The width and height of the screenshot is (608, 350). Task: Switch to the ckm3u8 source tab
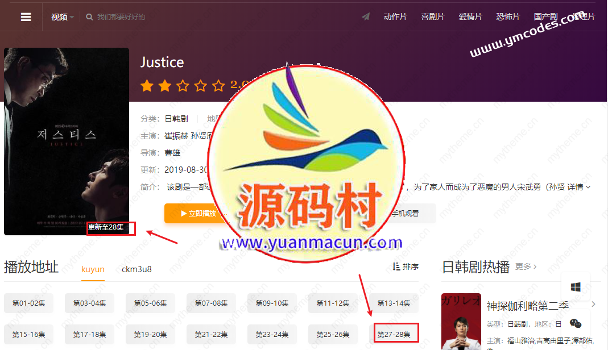point(137,269)
